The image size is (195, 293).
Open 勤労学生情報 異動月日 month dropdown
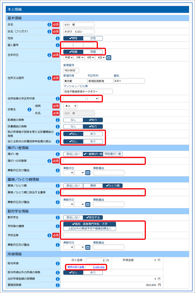[x=68, y=247]
